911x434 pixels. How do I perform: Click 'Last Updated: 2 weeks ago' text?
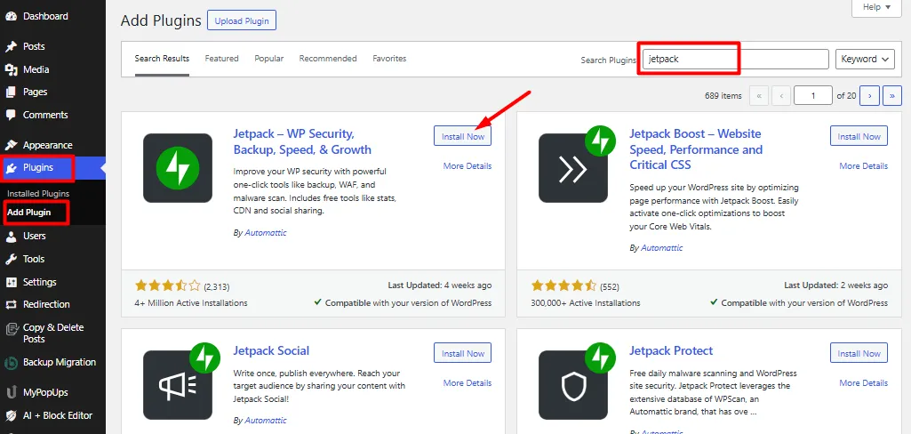coord(836,285)
